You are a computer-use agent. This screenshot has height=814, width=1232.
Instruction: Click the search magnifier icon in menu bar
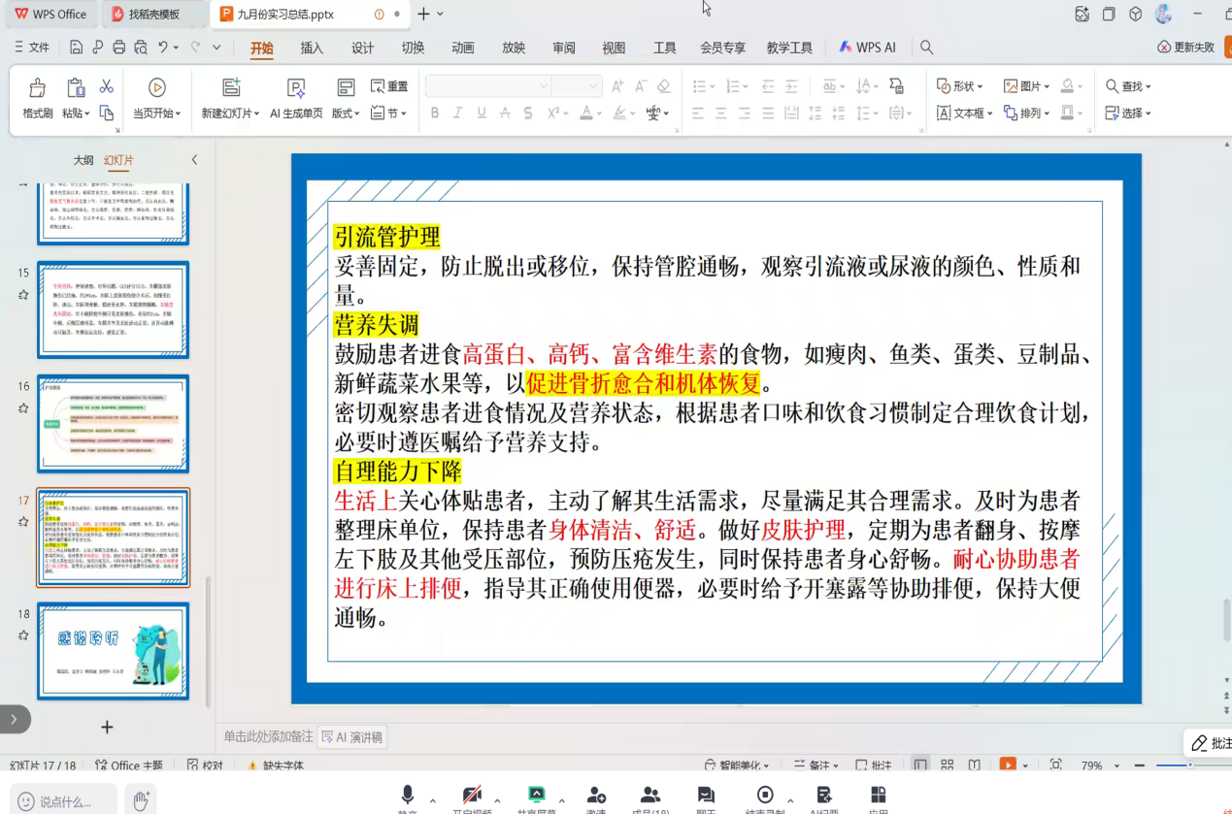point(926,48)
